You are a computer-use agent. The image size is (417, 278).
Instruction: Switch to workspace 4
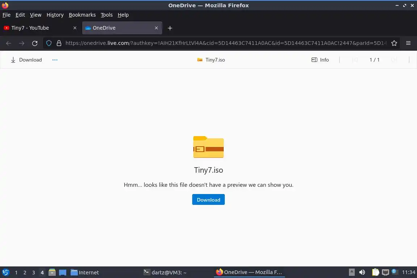point(42,273)
